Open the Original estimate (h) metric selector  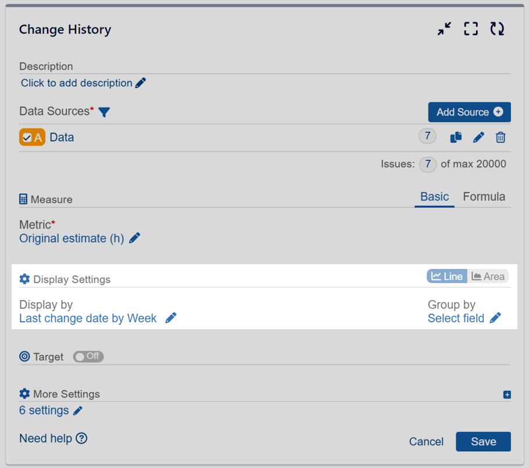[72, 238]
